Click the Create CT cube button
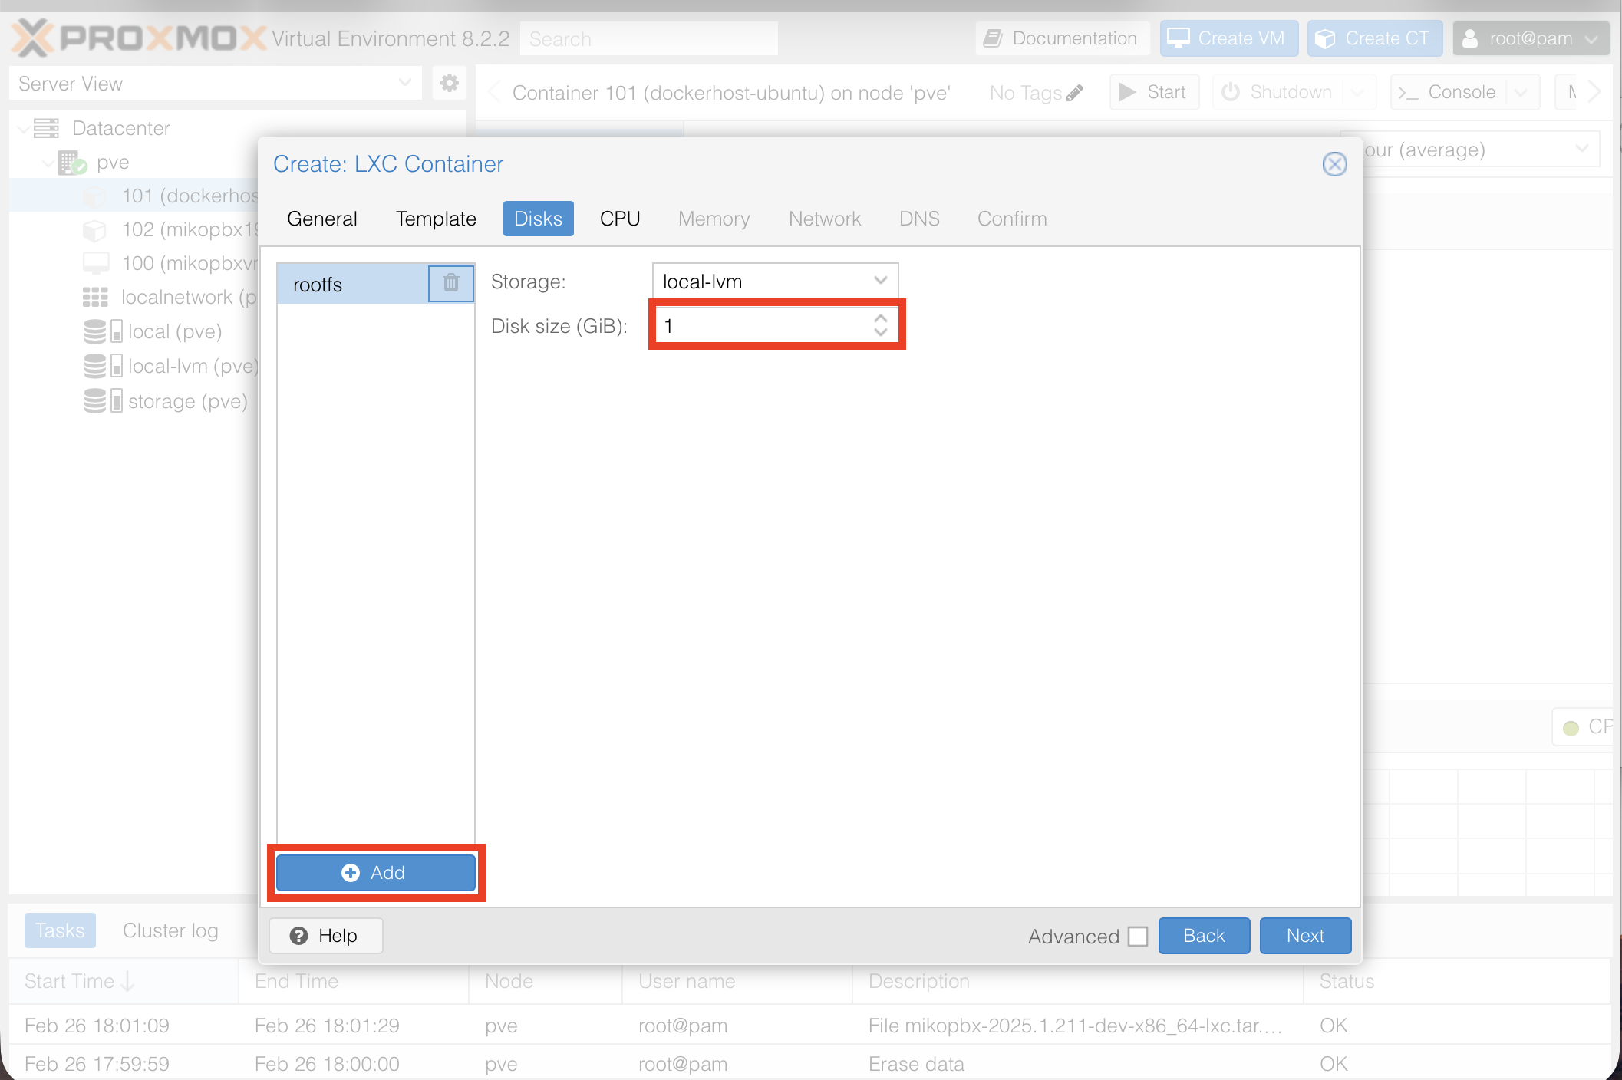 point(1374,38)
